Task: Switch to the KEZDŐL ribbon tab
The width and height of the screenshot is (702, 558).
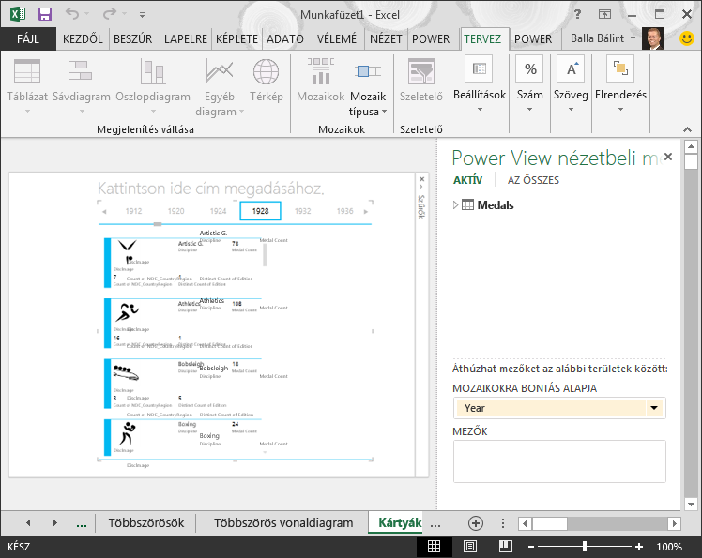Action: 83,39
